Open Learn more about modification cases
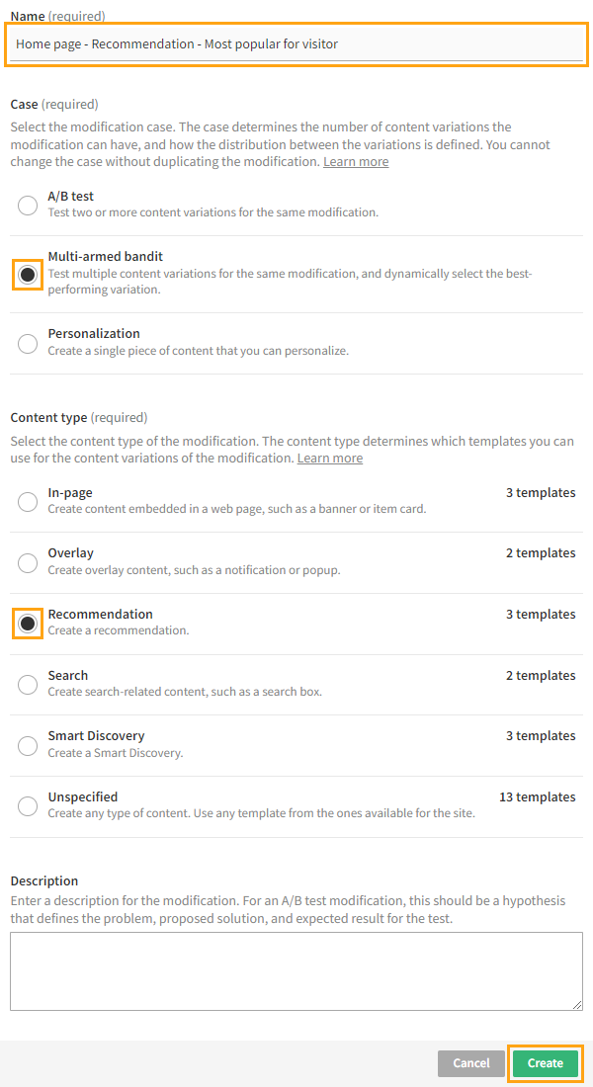The image size is (593, 1087). click(x=355, y=161)
